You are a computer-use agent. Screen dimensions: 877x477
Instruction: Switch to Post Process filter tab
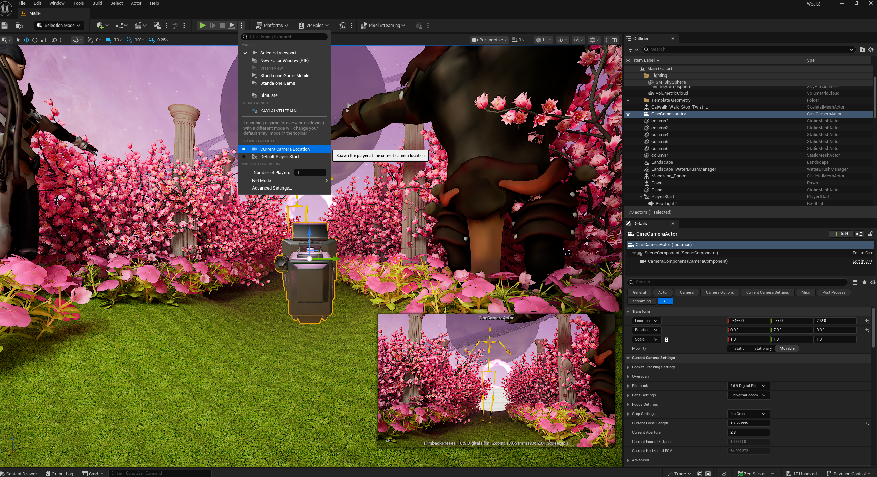point(834,293)
